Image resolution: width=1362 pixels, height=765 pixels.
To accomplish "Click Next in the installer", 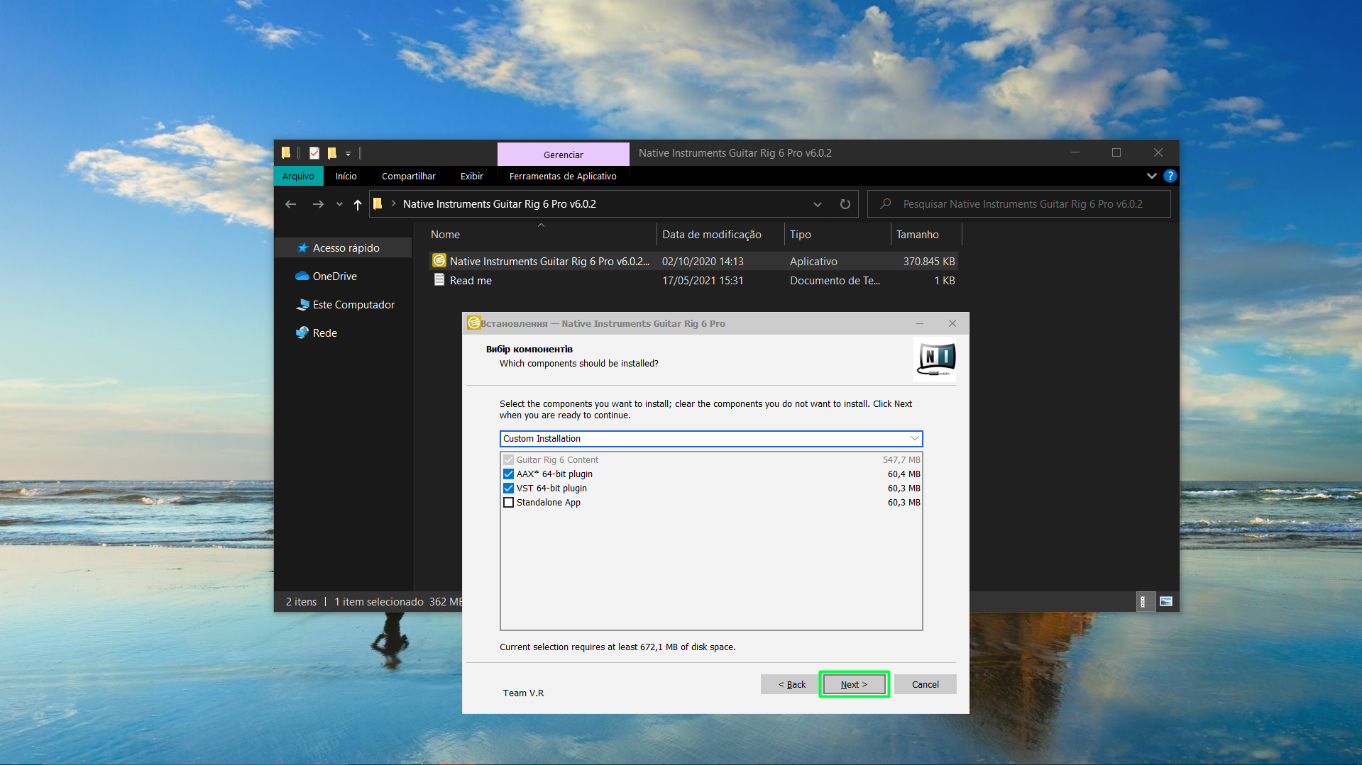I will pos(854,684).
